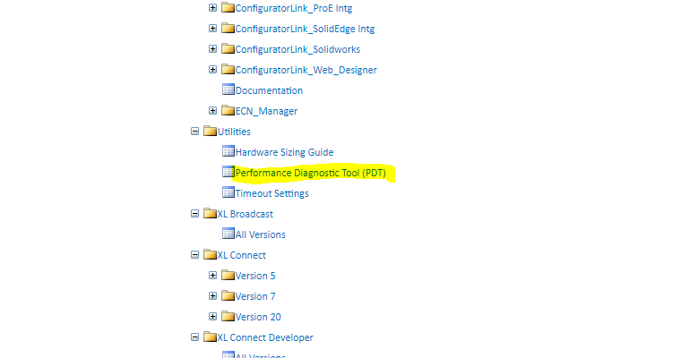Expand the Version 7 folder
698x358 pixels.
point(212,295)
